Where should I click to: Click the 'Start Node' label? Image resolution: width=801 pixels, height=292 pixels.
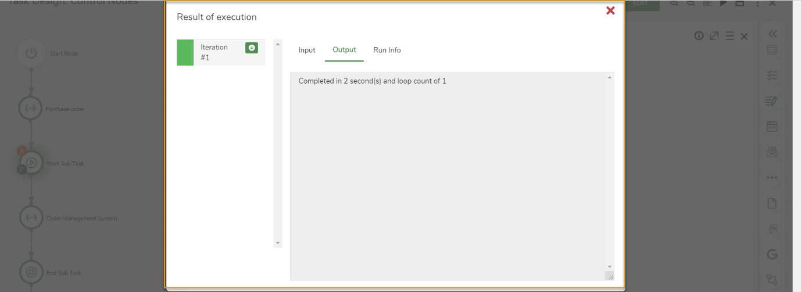click(64, 53)
